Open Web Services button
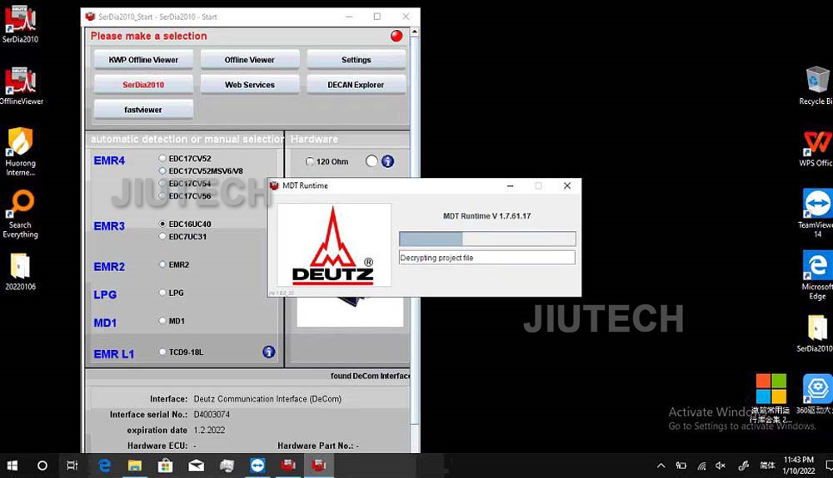833x478 pixels. (250, 85)
